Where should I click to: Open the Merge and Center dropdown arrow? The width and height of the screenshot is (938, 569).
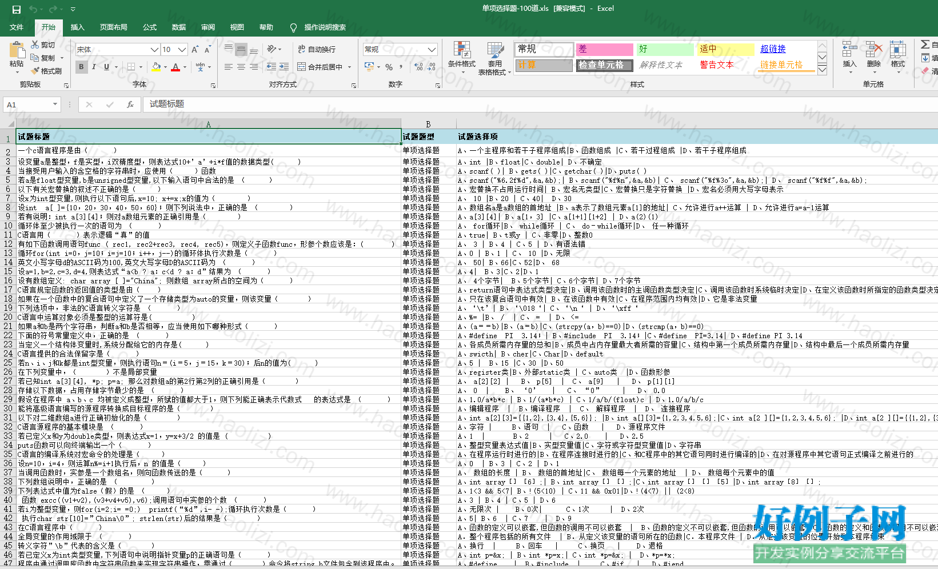349,67
